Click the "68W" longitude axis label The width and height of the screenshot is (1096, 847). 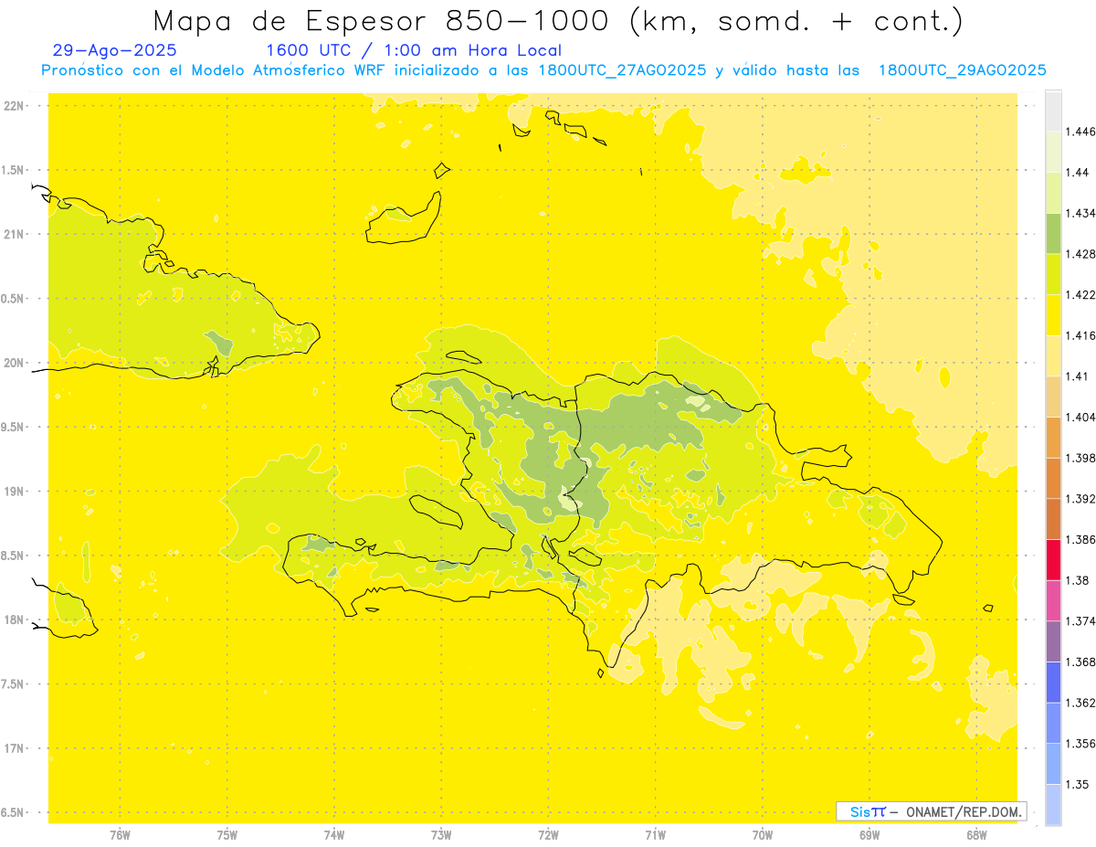click(976, 835)
